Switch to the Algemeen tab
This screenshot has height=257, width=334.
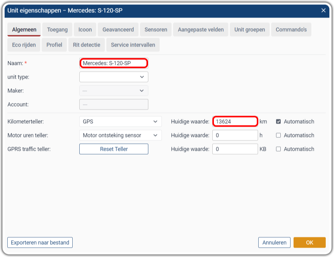pos(24,30)
